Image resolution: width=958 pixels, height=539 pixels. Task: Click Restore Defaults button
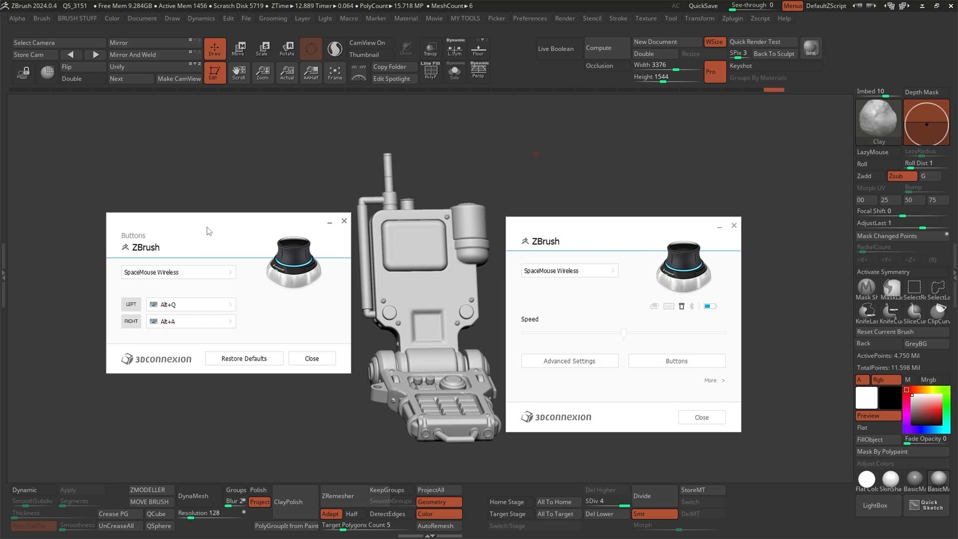point(244,359)
